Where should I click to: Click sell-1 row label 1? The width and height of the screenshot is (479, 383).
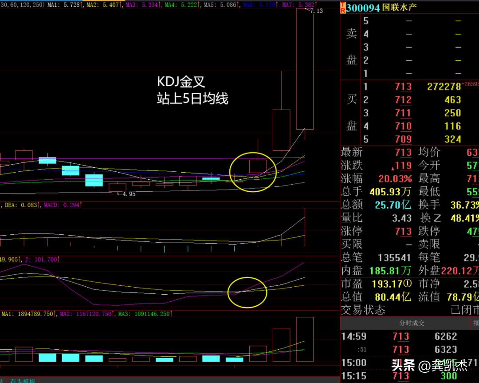(365, 73)
